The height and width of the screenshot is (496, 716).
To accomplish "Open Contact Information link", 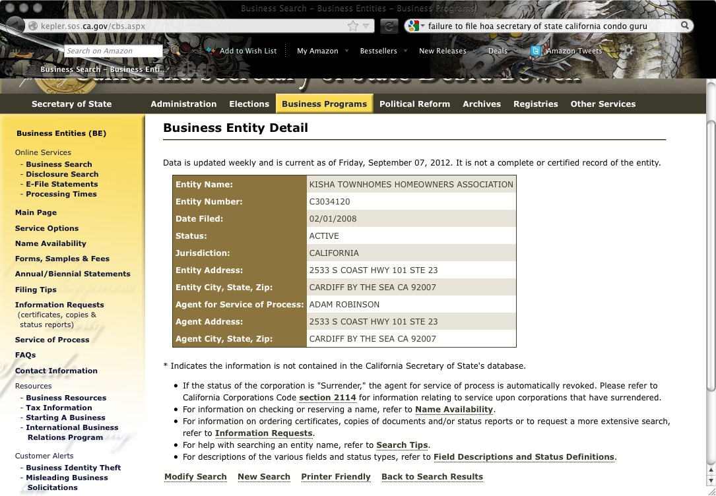I will pos(56,371).
